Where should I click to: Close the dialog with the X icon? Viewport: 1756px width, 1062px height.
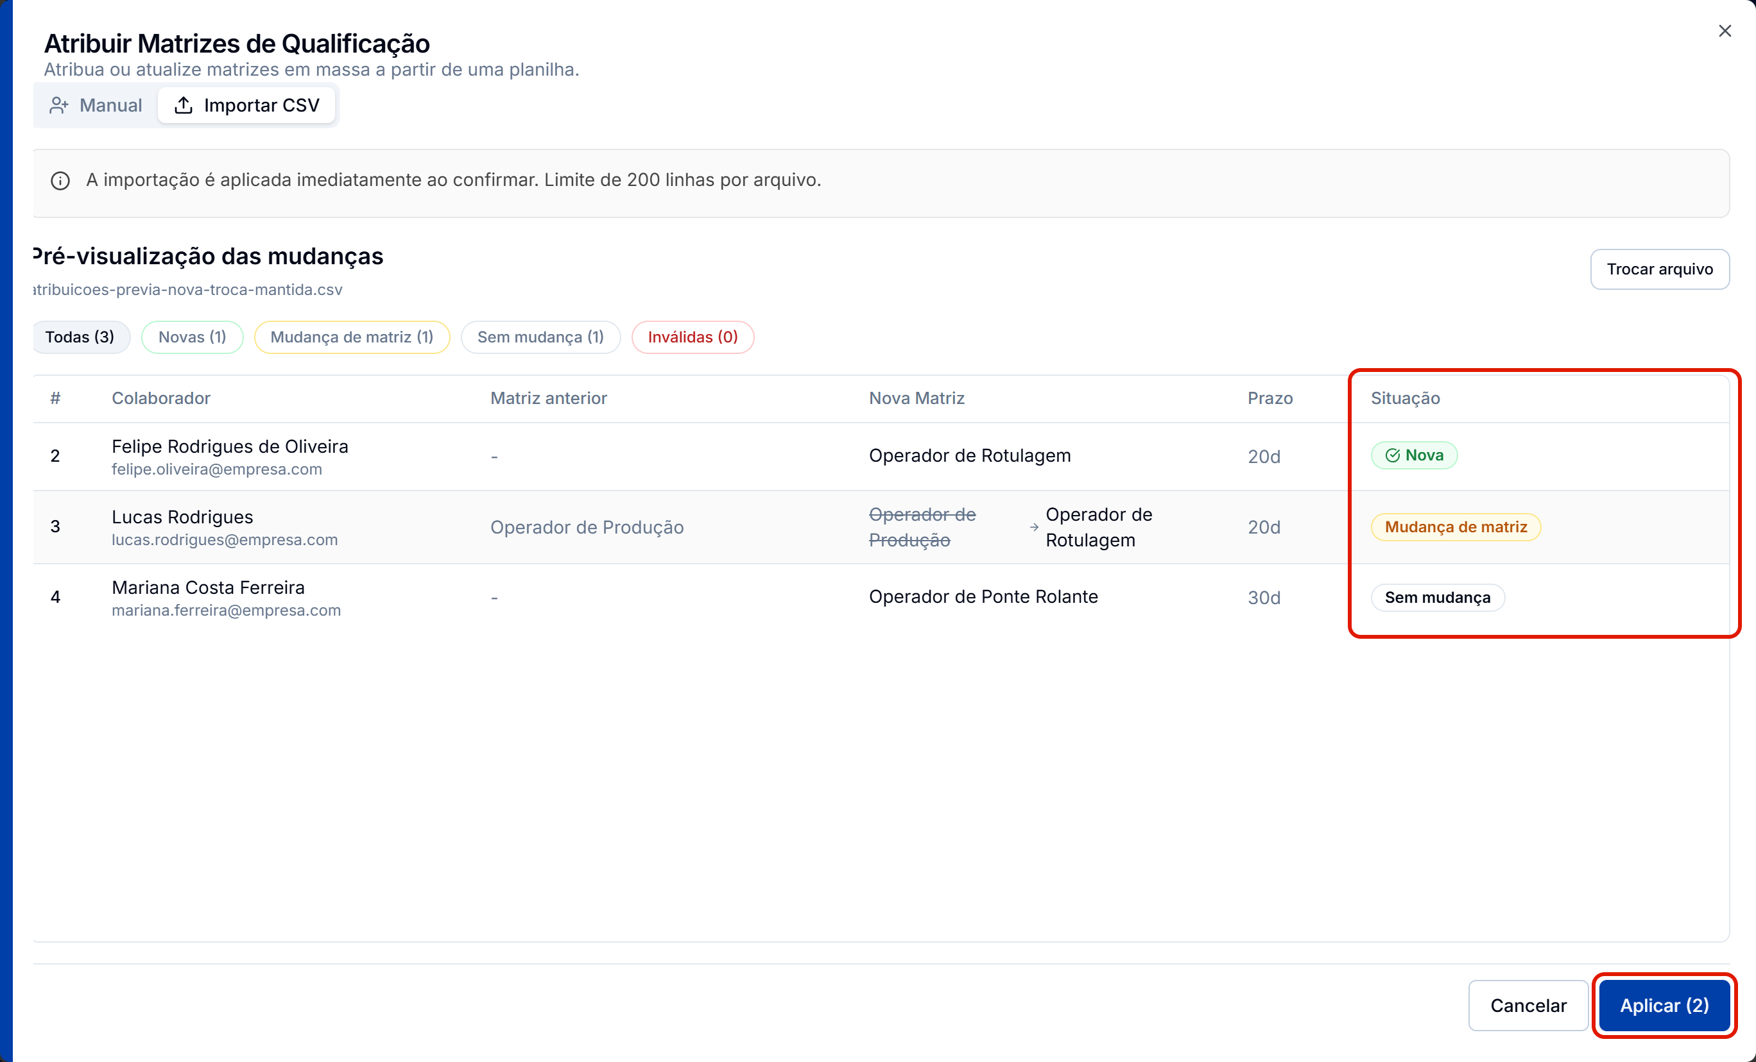1725,31
